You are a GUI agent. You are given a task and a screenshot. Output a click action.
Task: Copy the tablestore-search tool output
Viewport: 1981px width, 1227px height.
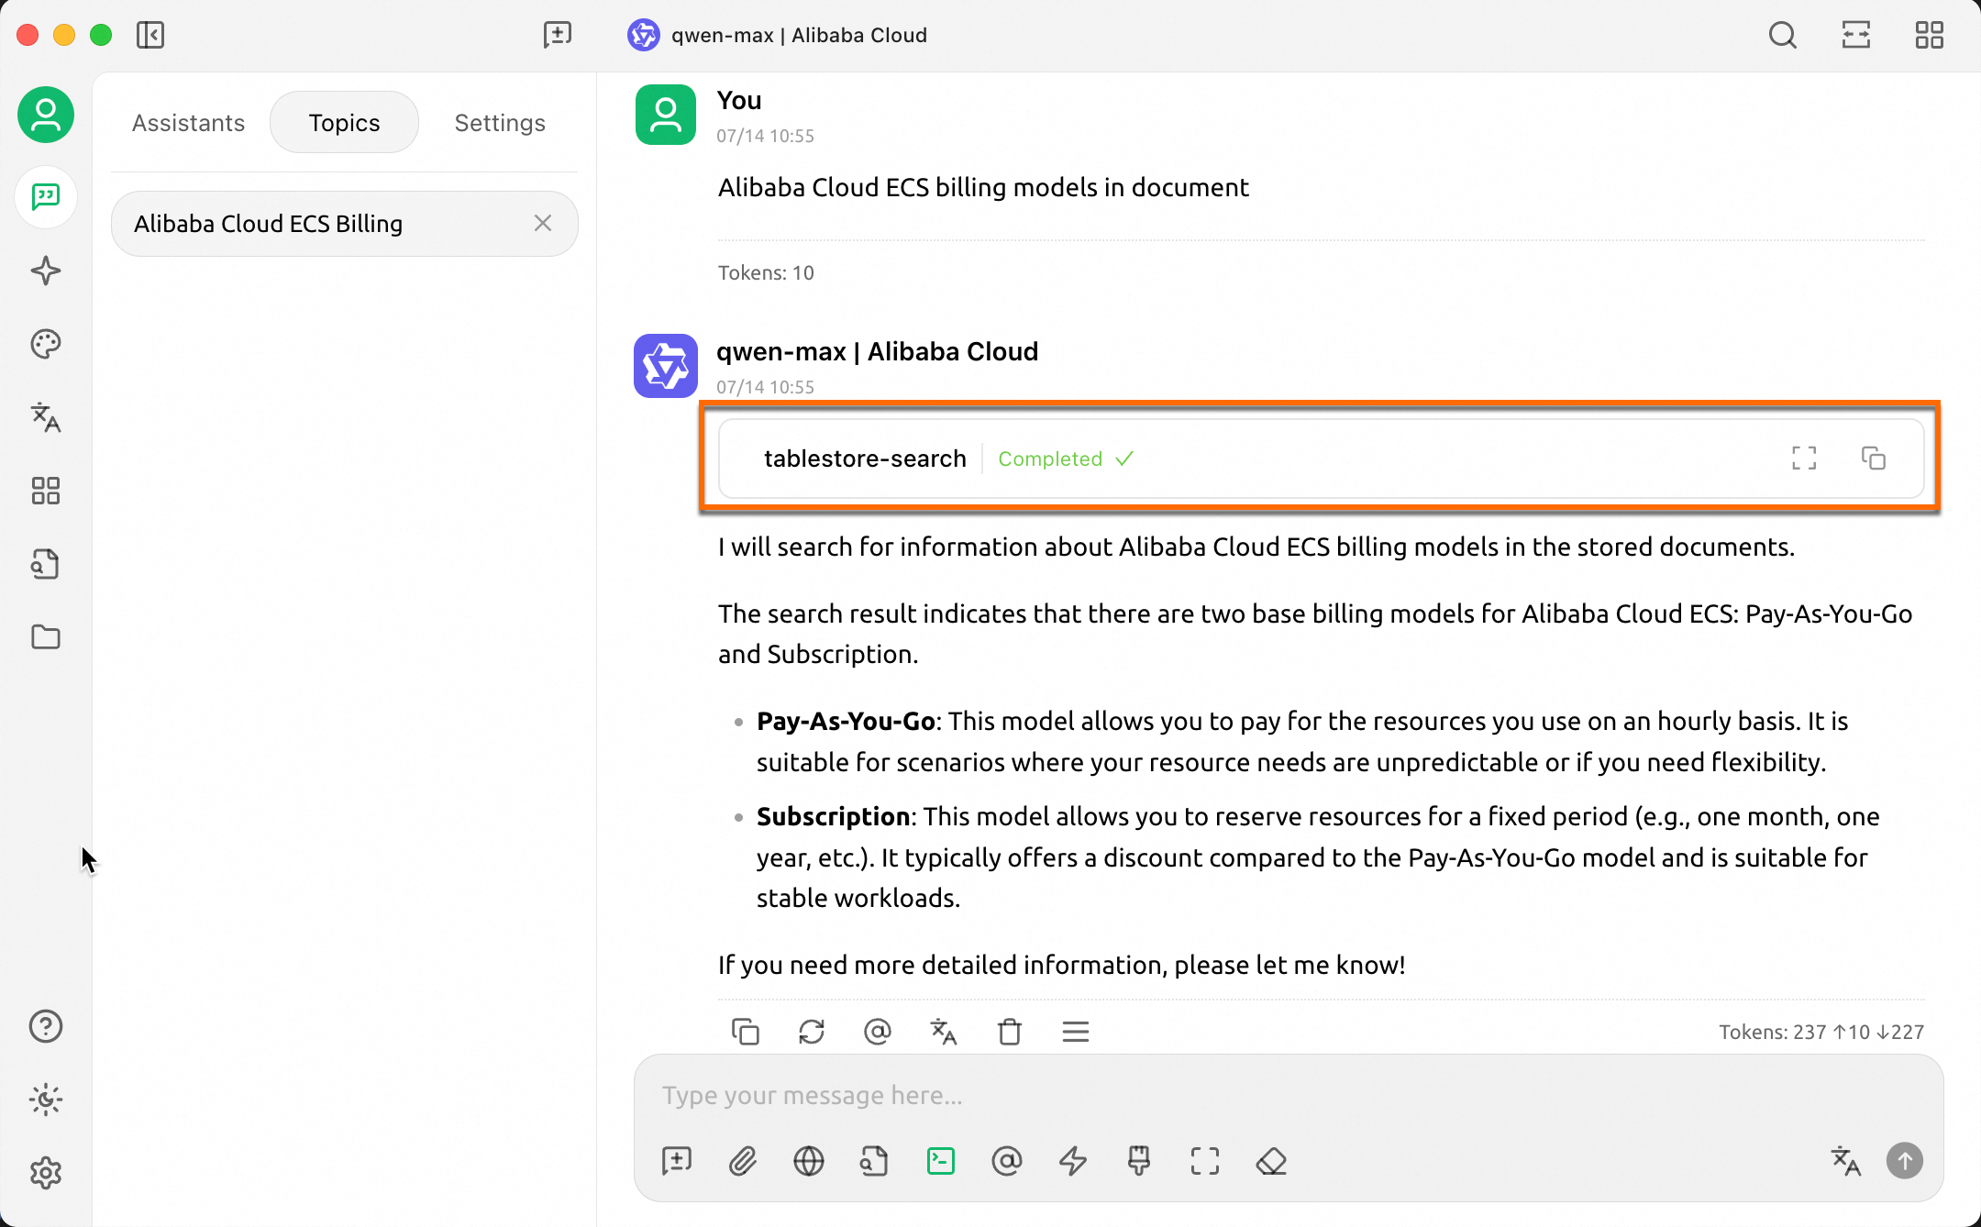click(x=1874, y=459)
